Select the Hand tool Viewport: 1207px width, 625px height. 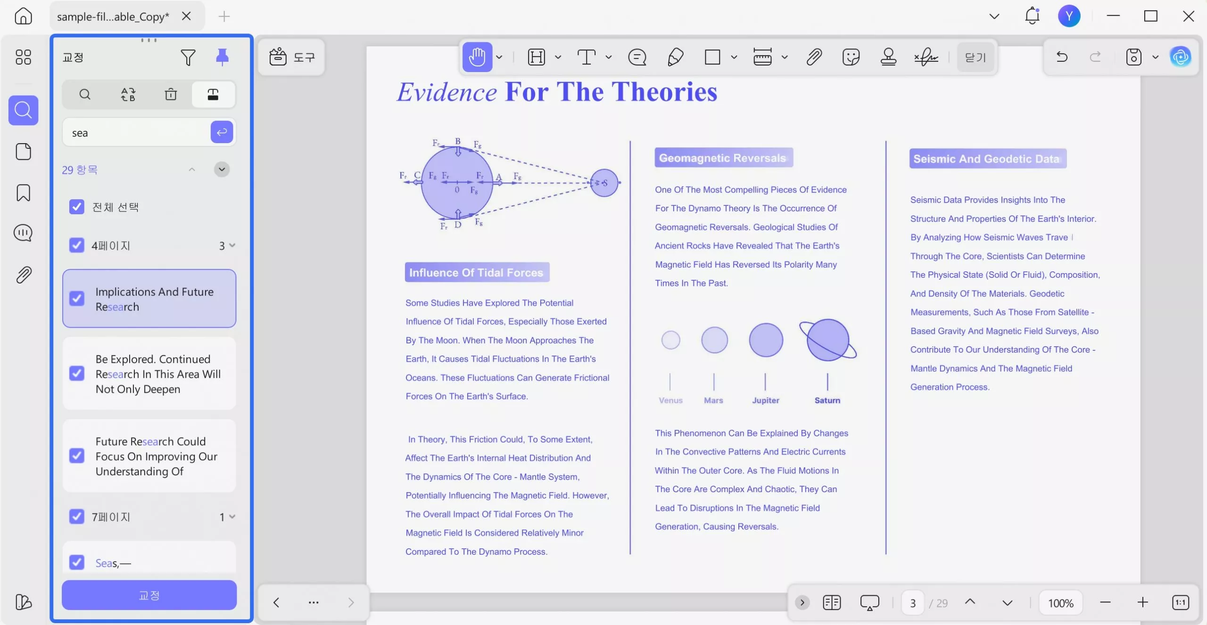(477, 57)
